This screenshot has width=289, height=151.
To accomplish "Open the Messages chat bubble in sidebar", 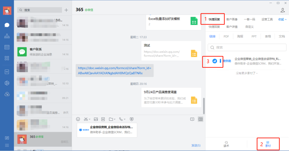I will 7,25.
